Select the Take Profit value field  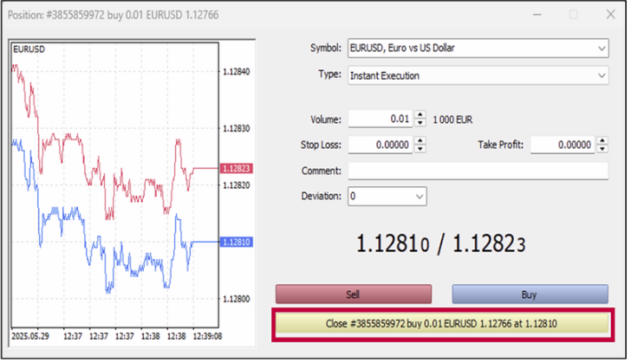tap(562, 145)
